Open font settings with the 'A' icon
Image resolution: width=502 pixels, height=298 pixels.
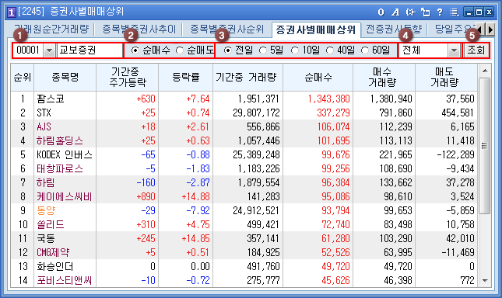tap(395, 12)
